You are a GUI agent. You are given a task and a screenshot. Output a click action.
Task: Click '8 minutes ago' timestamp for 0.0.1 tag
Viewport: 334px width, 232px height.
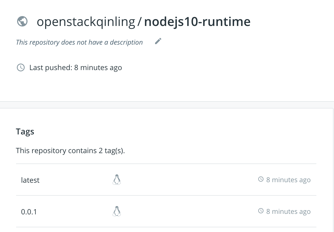[x=288, y=211]
